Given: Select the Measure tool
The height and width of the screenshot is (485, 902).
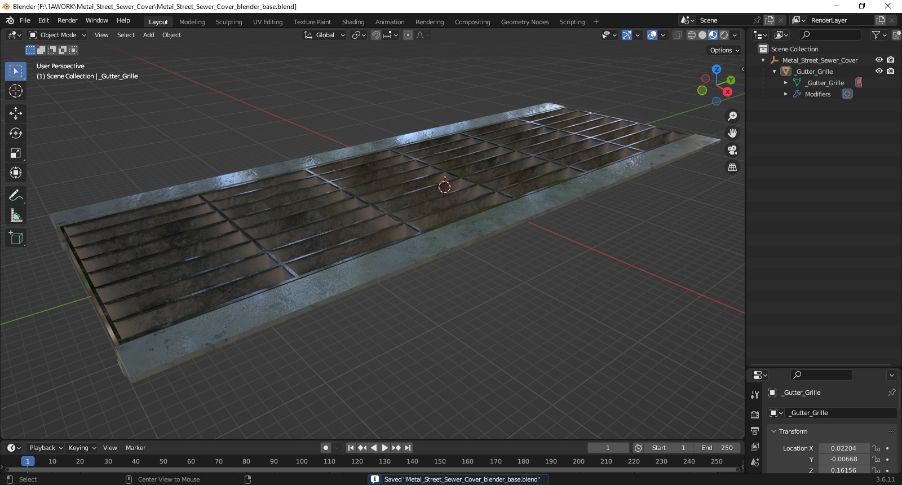Looking at the screenshot, I should (x=16, y=215).
